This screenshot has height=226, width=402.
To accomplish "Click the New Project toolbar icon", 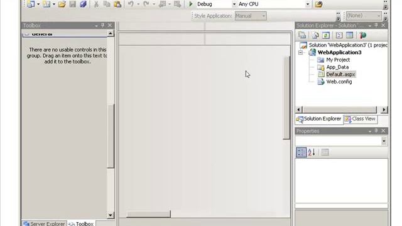I will tap(31, 4).
